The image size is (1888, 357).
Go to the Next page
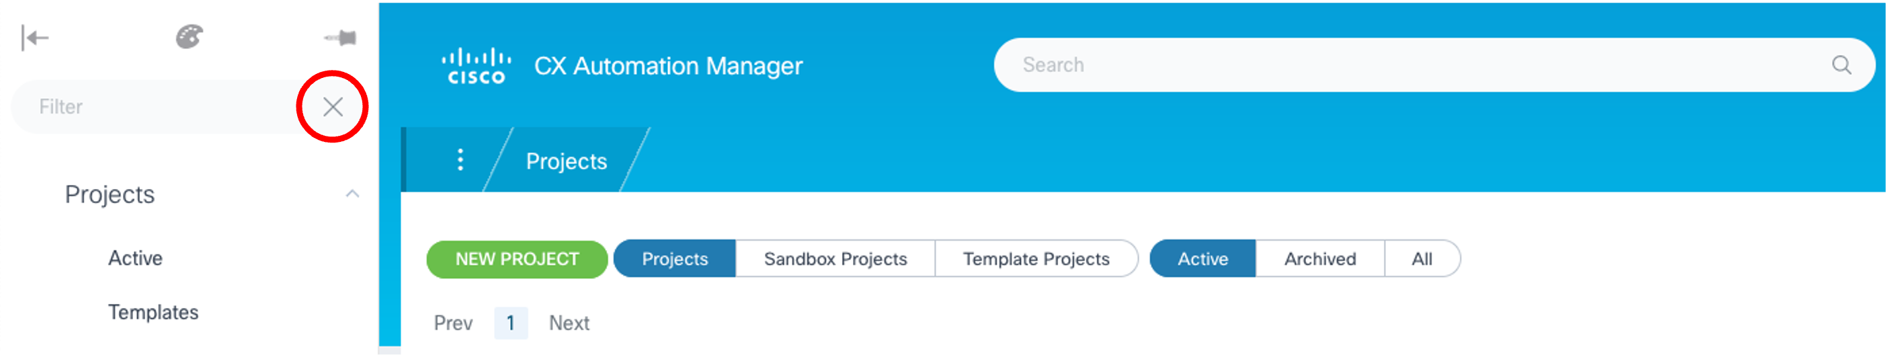pyautogui.click(x=569, y=323)
